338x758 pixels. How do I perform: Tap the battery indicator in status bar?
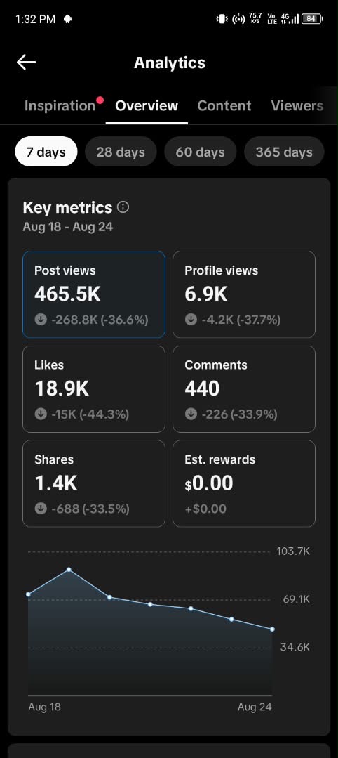coord(312,19)
